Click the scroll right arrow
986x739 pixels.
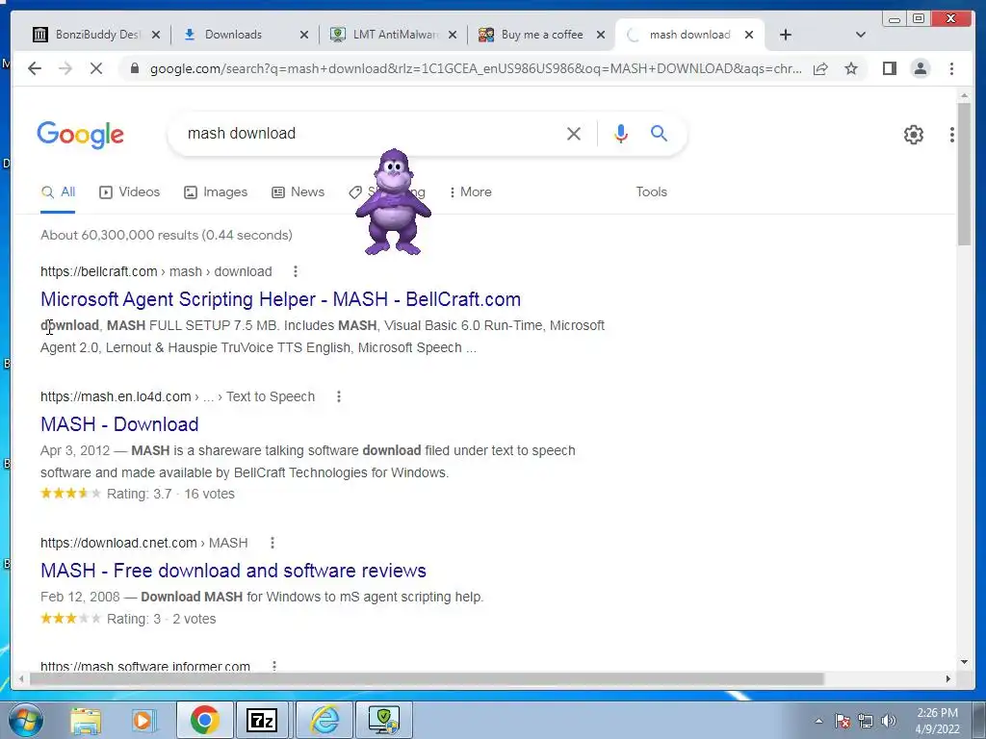(947, 678)
